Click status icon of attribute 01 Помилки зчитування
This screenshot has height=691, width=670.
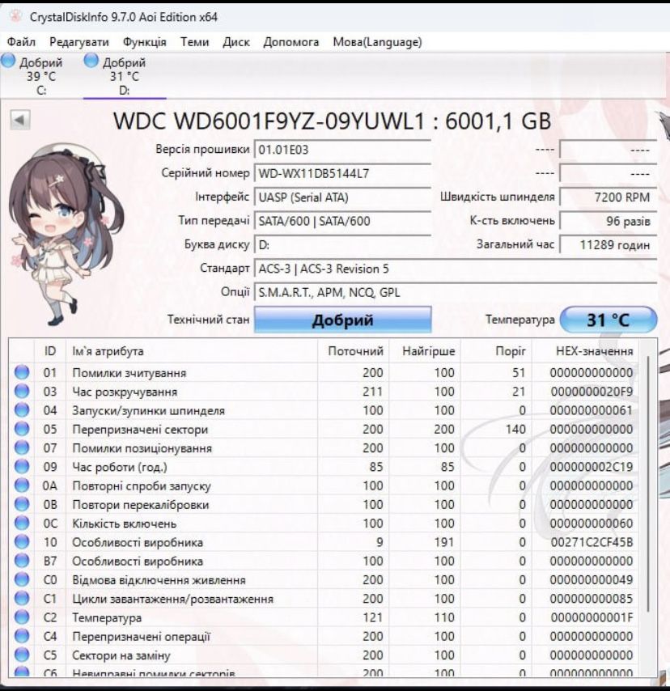[22, 372]
